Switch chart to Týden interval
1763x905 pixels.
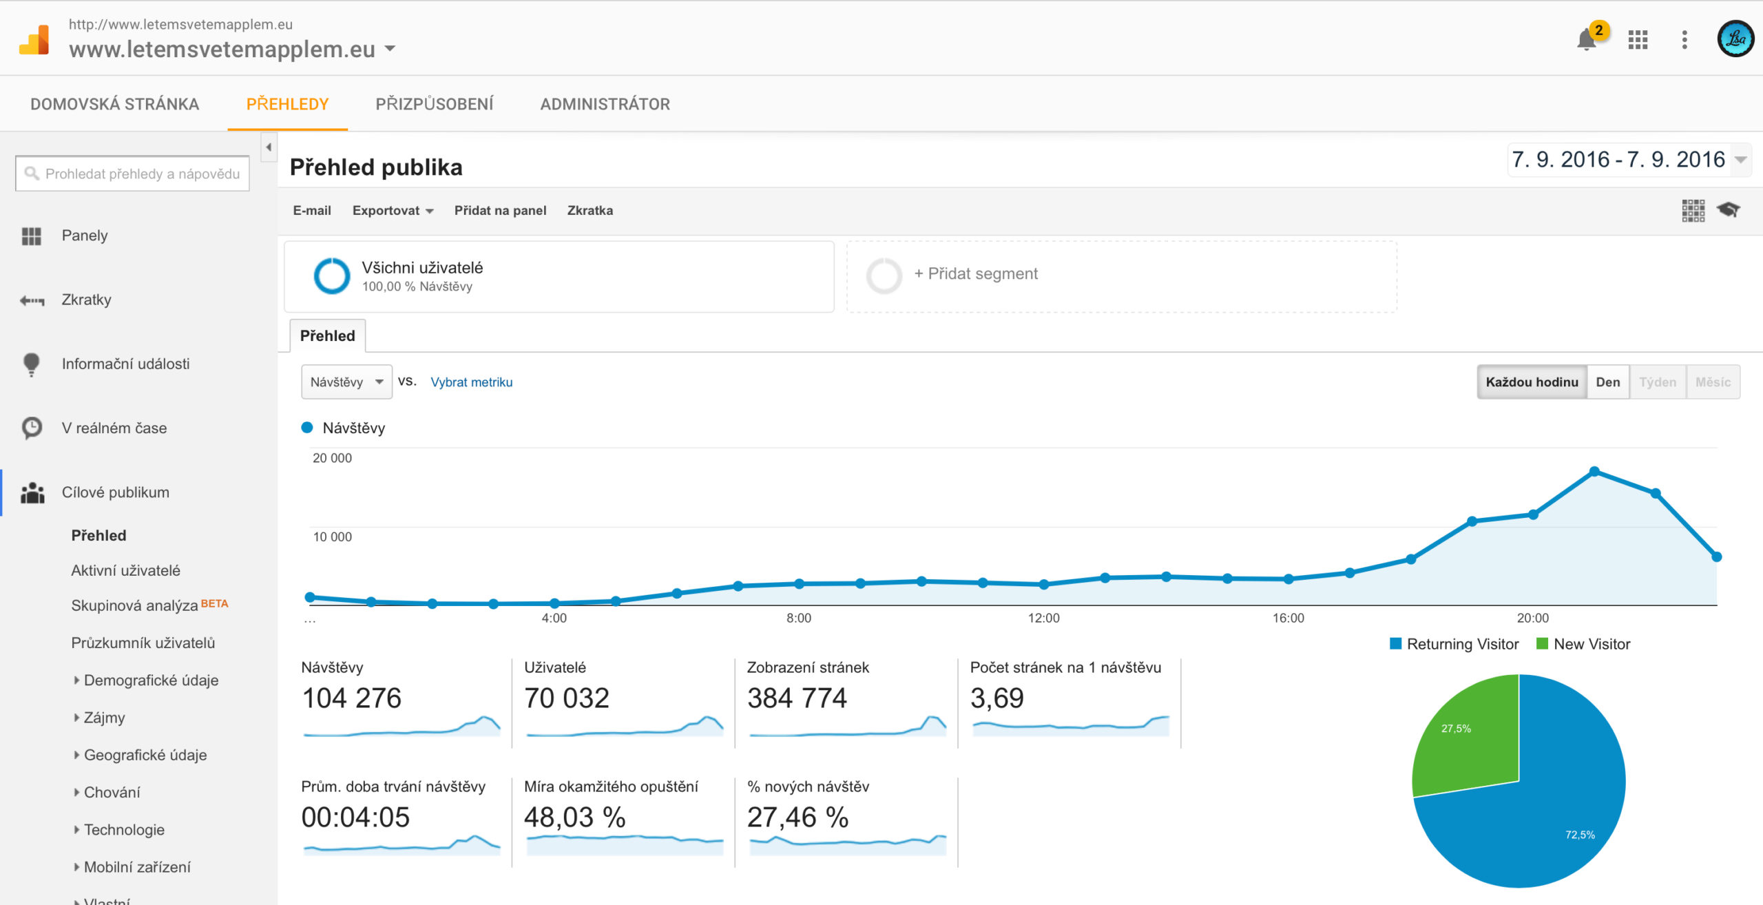pyautogui.click(x=1657, y=382)
